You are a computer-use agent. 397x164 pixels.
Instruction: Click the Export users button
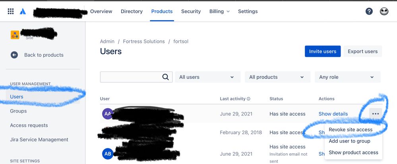(x=362, y=51)
